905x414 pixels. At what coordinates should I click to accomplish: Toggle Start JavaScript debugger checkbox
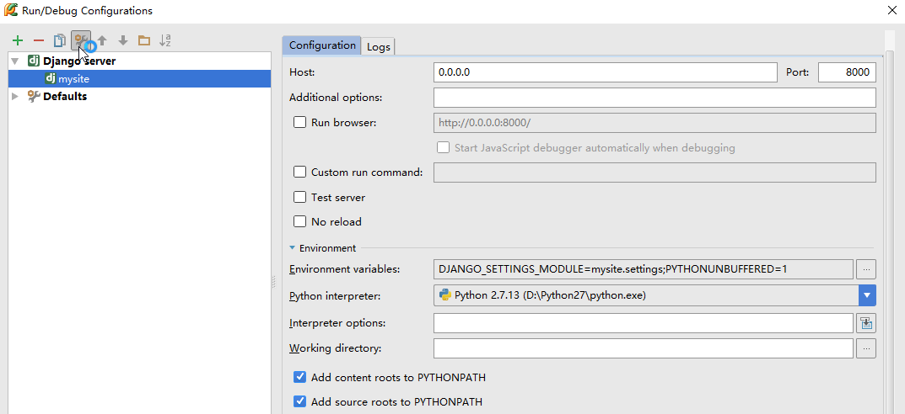(444, 147)
